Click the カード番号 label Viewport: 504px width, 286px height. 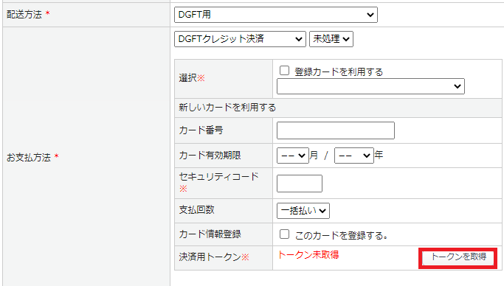(x=201, y=130)
